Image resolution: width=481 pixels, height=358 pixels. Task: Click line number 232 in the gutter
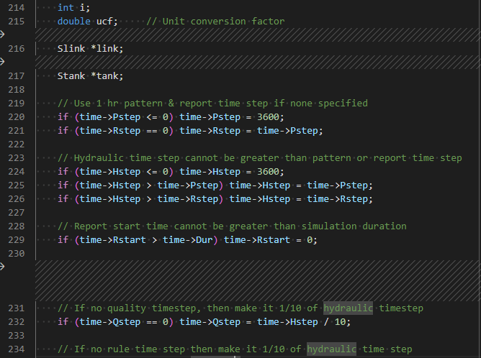[x=17, y=322]
